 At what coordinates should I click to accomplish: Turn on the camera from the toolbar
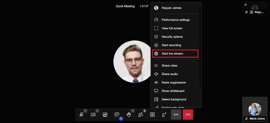click(93, 115)
